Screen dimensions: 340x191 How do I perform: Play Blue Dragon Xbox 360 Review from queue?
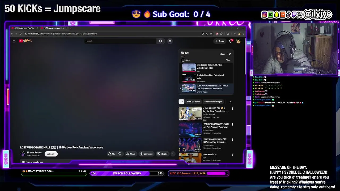(x=206, y=68)
